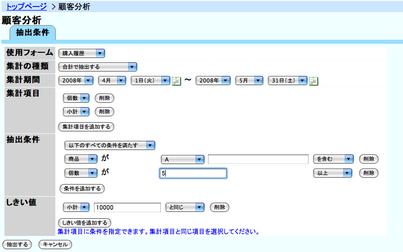Open the 商品 condition field dropdown
Screen dimensions: 403x252
tap(80, 159)
